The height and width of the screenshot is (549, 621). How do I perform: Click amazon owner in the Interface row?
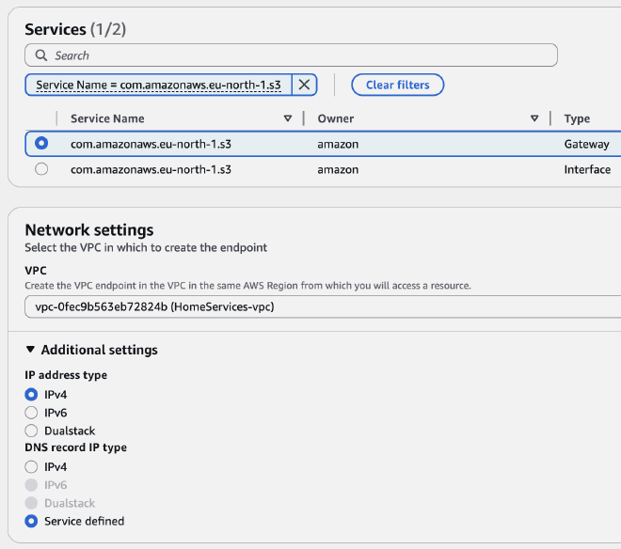338,169
